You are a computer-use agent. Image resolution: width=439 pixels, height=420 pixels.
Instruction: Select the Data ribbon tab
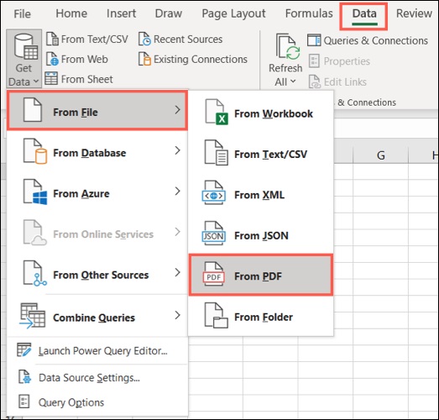pyautogui.click(x=364, y=13)
